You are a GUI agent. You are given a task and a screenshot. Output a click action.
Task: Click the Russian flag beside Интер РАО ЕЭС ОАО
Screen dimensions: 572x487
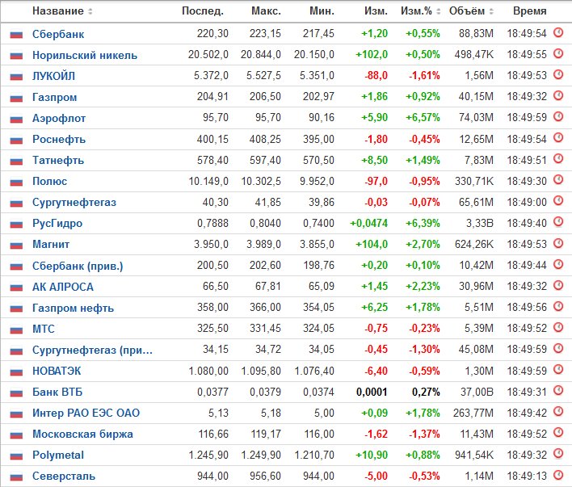[x=16, y=414]
